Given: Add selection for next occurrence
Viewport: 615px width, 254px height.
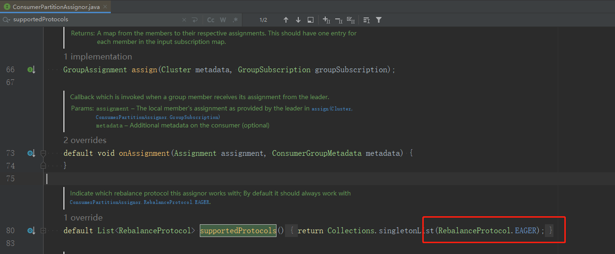Looking at the screenshot, I should [x=327, y=20].
